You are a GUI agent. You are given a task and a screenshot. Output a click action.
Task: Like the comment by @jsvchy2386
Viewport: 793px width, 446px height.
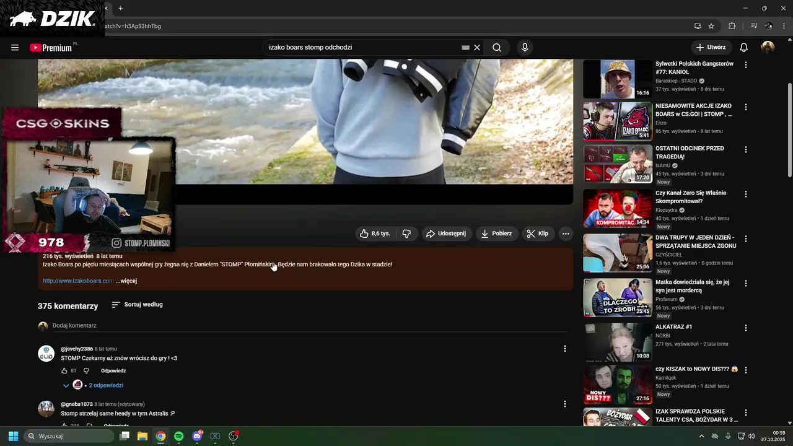(64, 371)
